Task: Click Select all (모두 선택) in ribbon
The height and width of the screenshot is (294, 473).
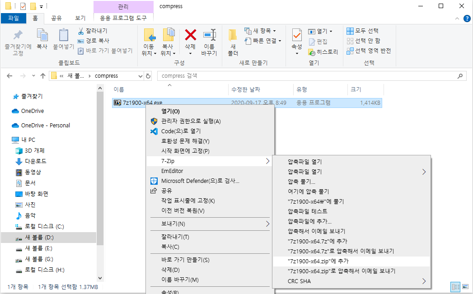Action: point(363,31)
